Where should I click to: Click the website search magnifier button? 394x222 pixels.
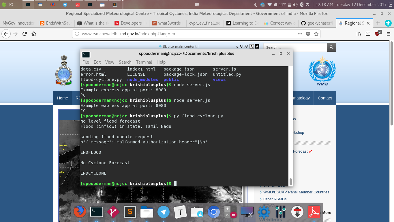(331, 47)
